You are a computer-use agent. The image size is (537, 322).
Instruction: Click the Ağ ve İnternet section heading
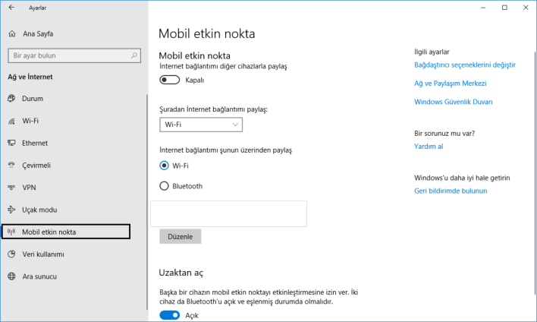[30, 77]
